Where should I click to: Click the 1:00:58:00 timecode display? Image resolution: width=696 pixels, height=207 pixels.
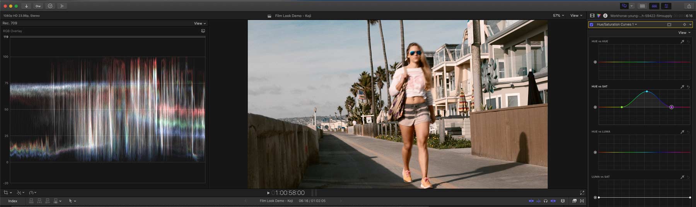288,193
